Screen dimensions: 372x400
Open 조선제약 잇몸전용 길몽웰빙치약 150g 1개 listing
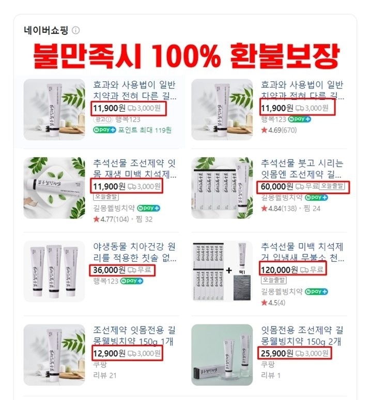(134, 335)
